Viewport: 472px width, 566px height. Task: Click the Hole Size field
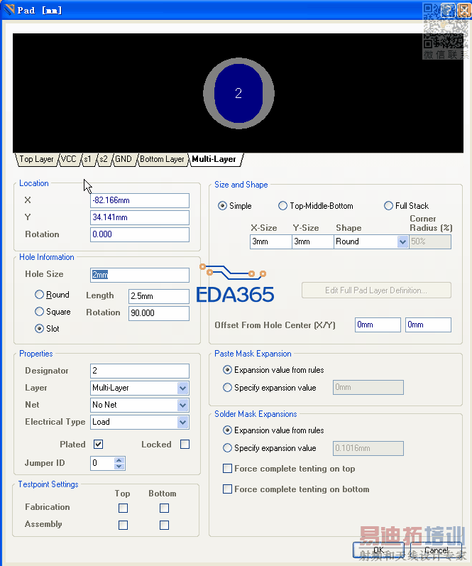[x=140, y=275]
